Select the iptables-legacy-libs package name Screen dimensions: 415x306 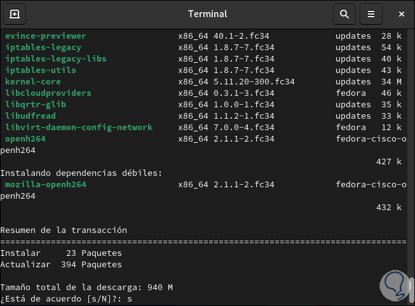point(55,59)
